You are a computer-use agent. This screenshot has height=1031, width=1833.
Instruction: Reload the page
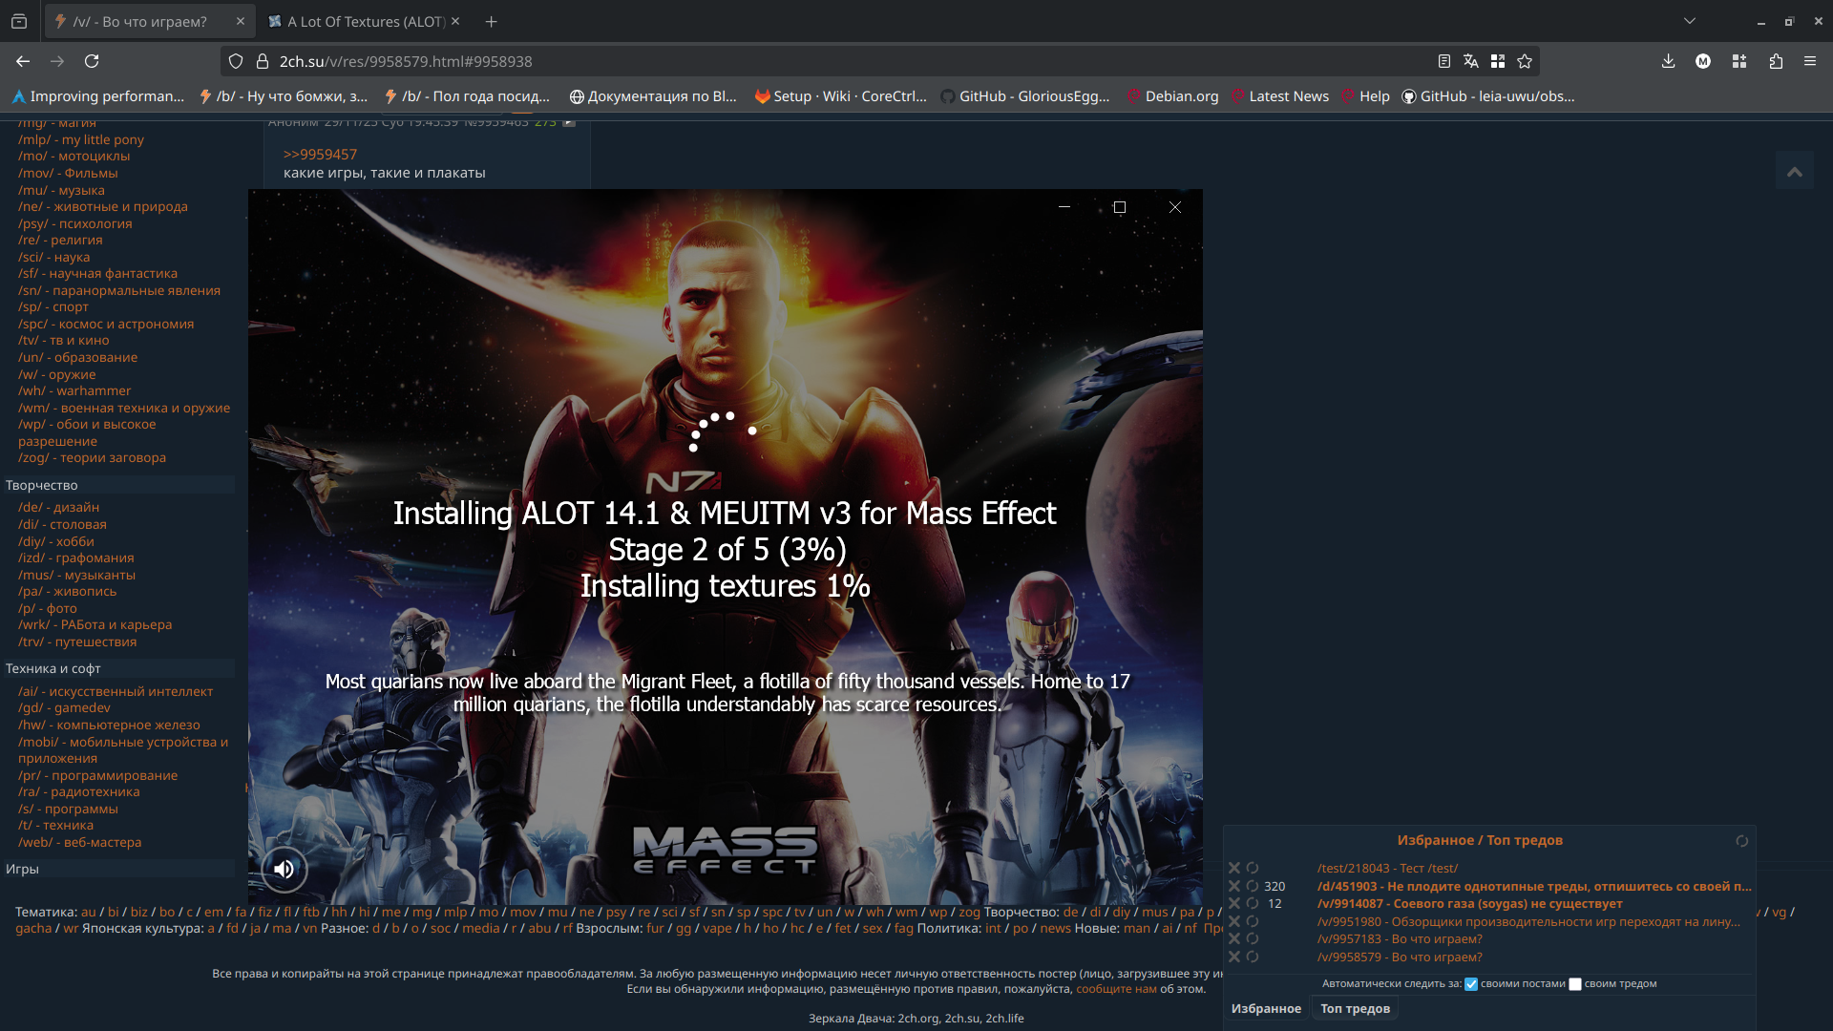pos(92,61)
